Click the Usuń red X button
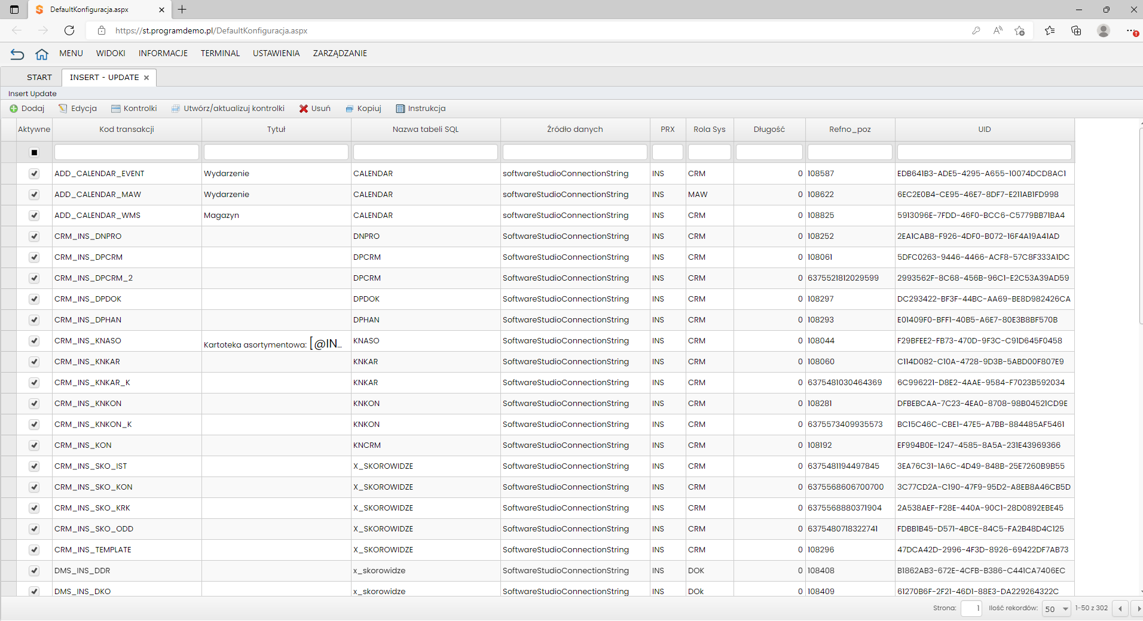Screen dimensions: 1143x621 315,109
